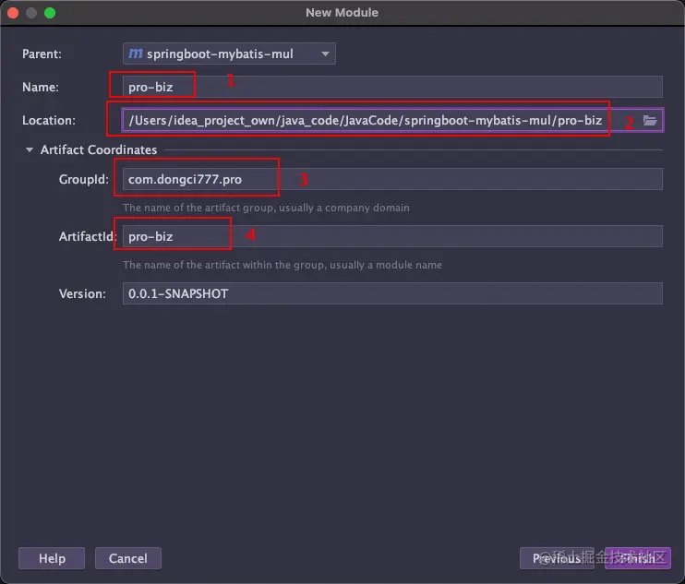This screenshot has height=584, width=685.
Task: Browse for a location with the folder icon
Action: point(650,121)
